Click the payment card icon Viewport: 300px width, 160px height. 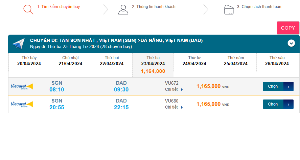click(229, 9)
